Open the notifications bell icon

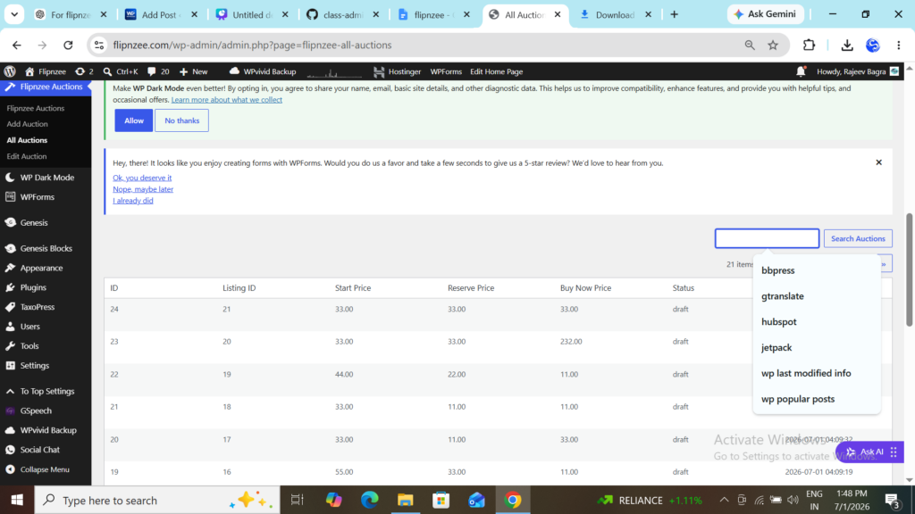[x=801, y=71]
